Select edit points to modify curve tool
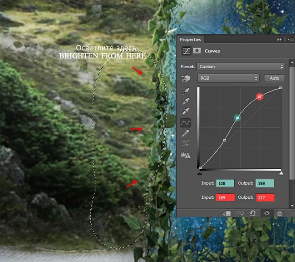295x262 pixels. coord(186,123)
